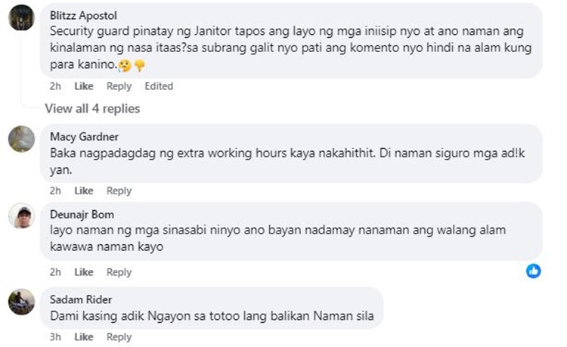567x347 pixels.
Task: Reply to Blitzz Apostol's comment
Action: [x=119, y=86]
